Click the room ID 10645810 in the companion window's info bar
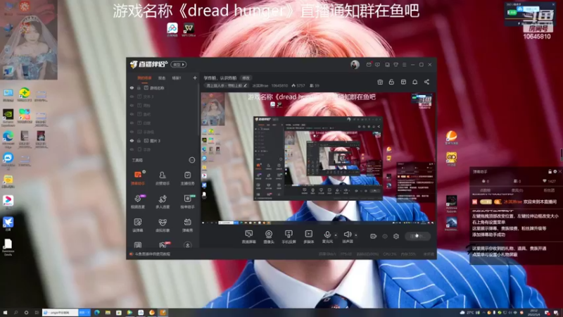Screen dimensions: 563x317 click(279, 85)
